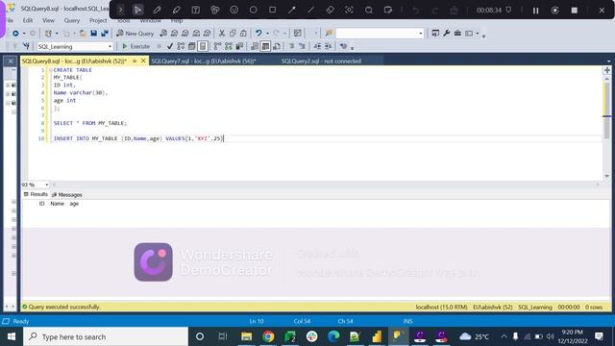Click the age column header in results
Screen dimensions: 615x346
click(x=74, y=204)
